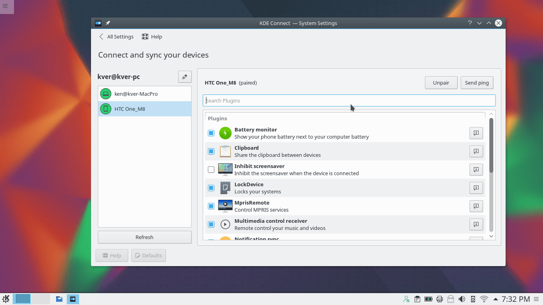This screenshot has width=543, height=305.
Task: Select the MprisRemote plugin icon
Action: [x=225, y=206]
